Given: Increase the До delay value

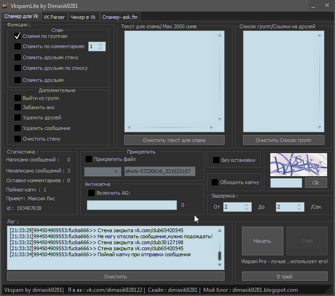Looking at the screenshot, I should 299,205.
